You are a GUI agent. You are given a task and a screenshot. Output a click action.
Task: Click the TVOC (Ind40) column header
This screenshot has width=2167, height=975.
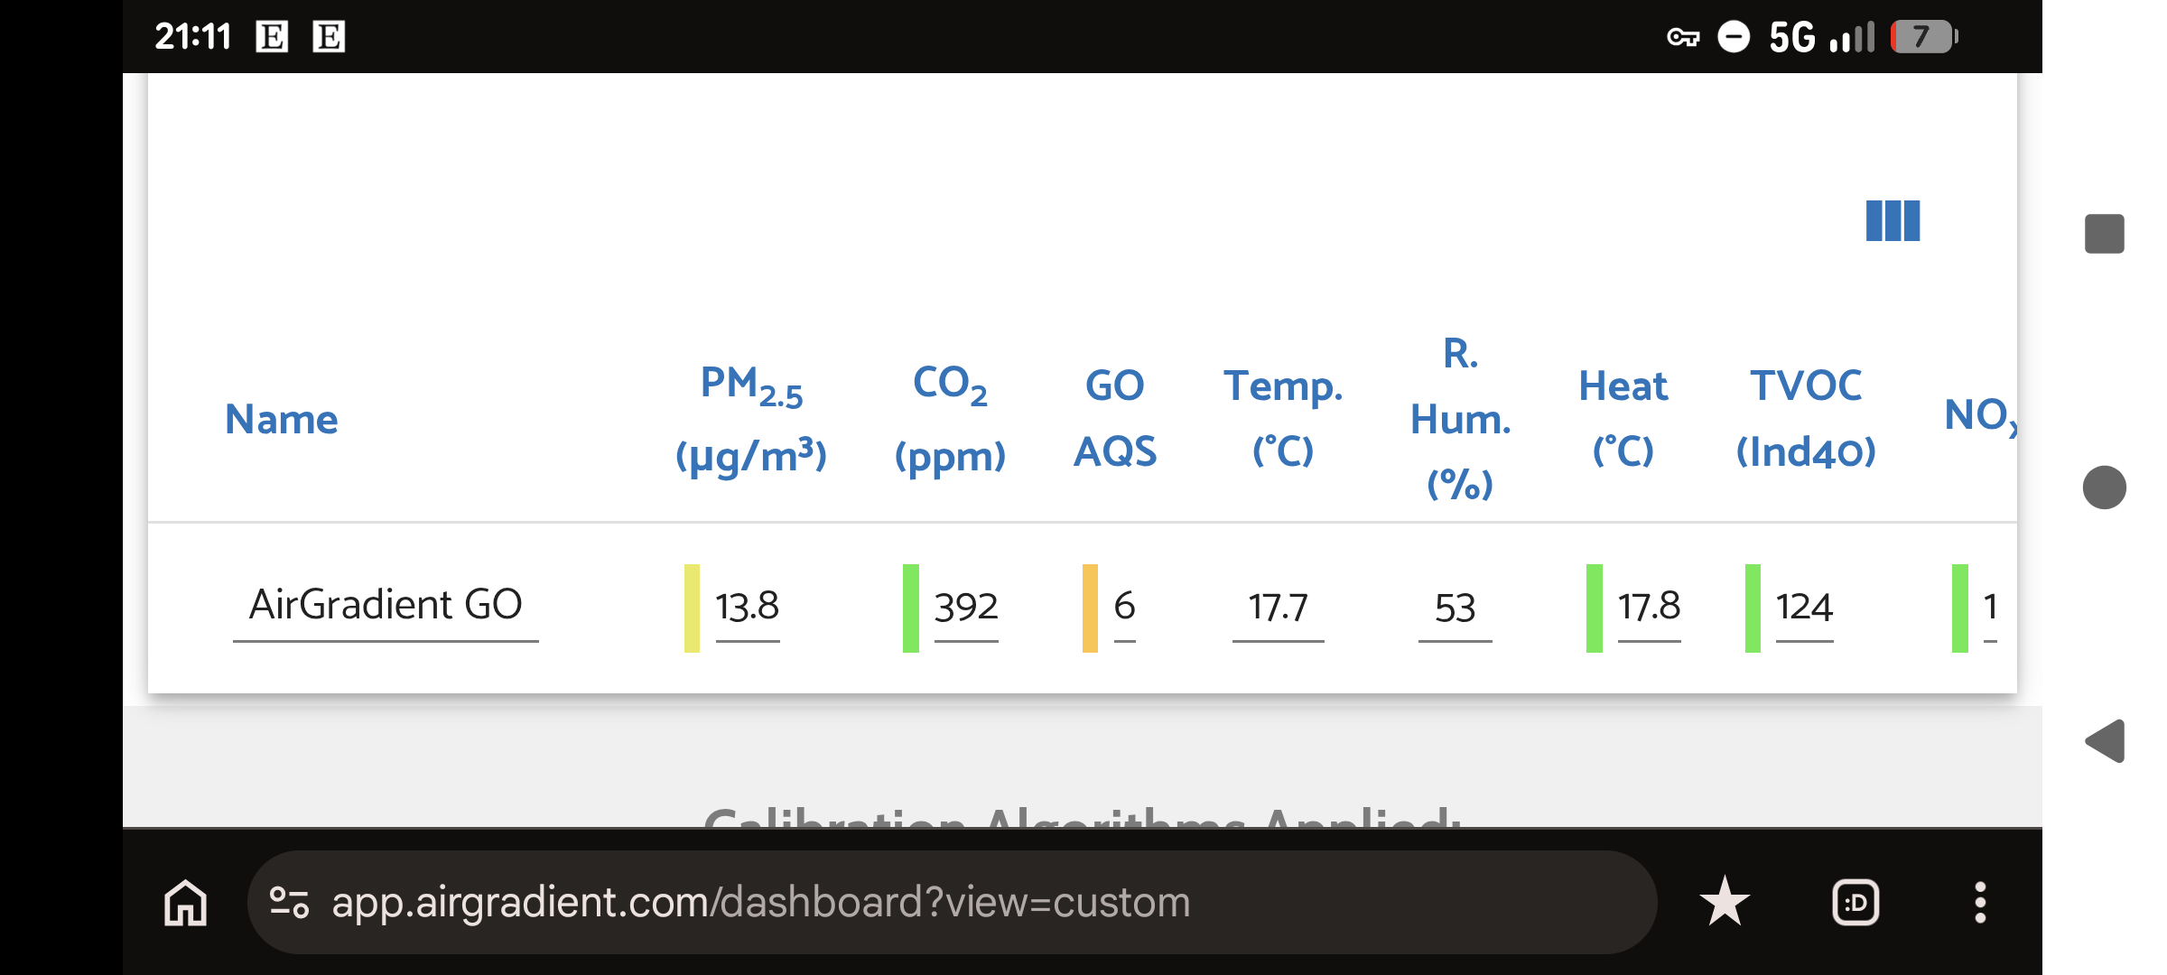coord(1806,418)
